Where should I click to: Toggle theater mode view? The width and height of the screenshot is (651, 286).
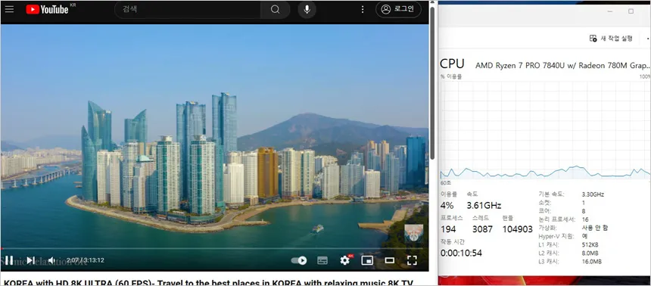[389, 260]
